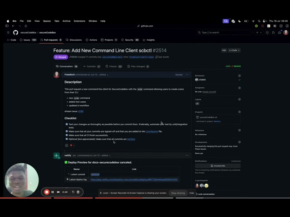Click the Wi-Fi icon in menu bar

pos(253,21)
